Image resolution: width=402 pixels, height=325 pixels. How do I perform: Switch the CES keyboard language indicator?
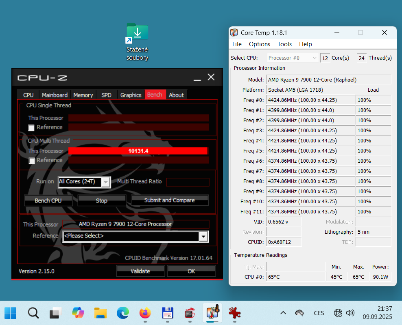(319, 313)
